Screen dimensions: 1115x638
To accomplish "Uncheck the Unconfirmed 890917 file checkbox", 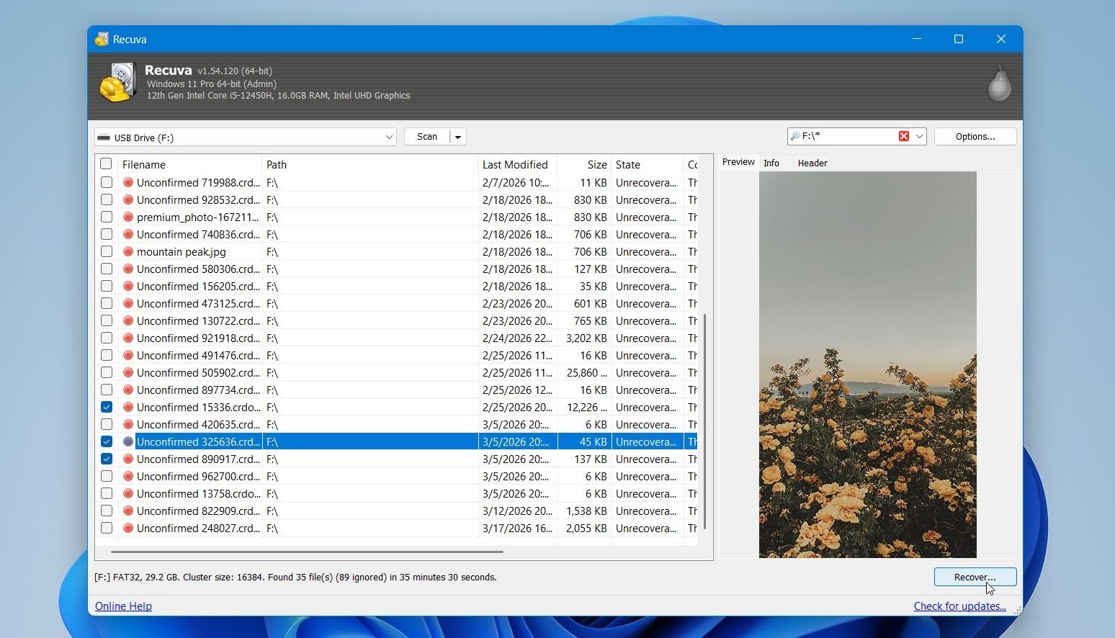I will pos(107,459).
